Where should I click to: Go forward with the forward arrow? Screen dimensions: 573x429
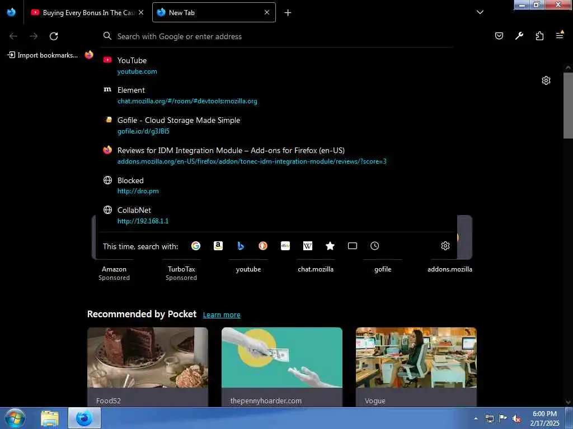[x=34, y=36]
